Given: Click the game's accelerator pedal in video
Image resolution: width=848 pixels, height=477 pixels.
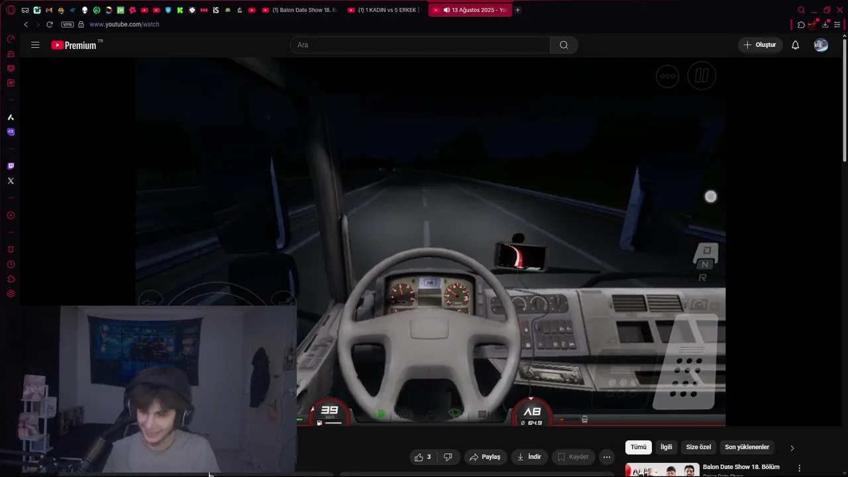Looking at the screenshot, I should click(x=688, y=362).
